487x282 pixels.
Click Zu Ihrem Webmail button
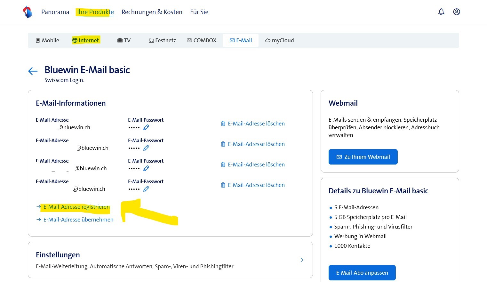(x=363, y=157)
